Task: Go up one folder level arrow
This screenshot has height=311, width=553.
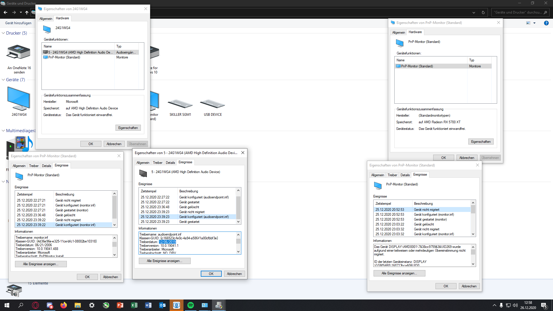Action: point(27,12)
